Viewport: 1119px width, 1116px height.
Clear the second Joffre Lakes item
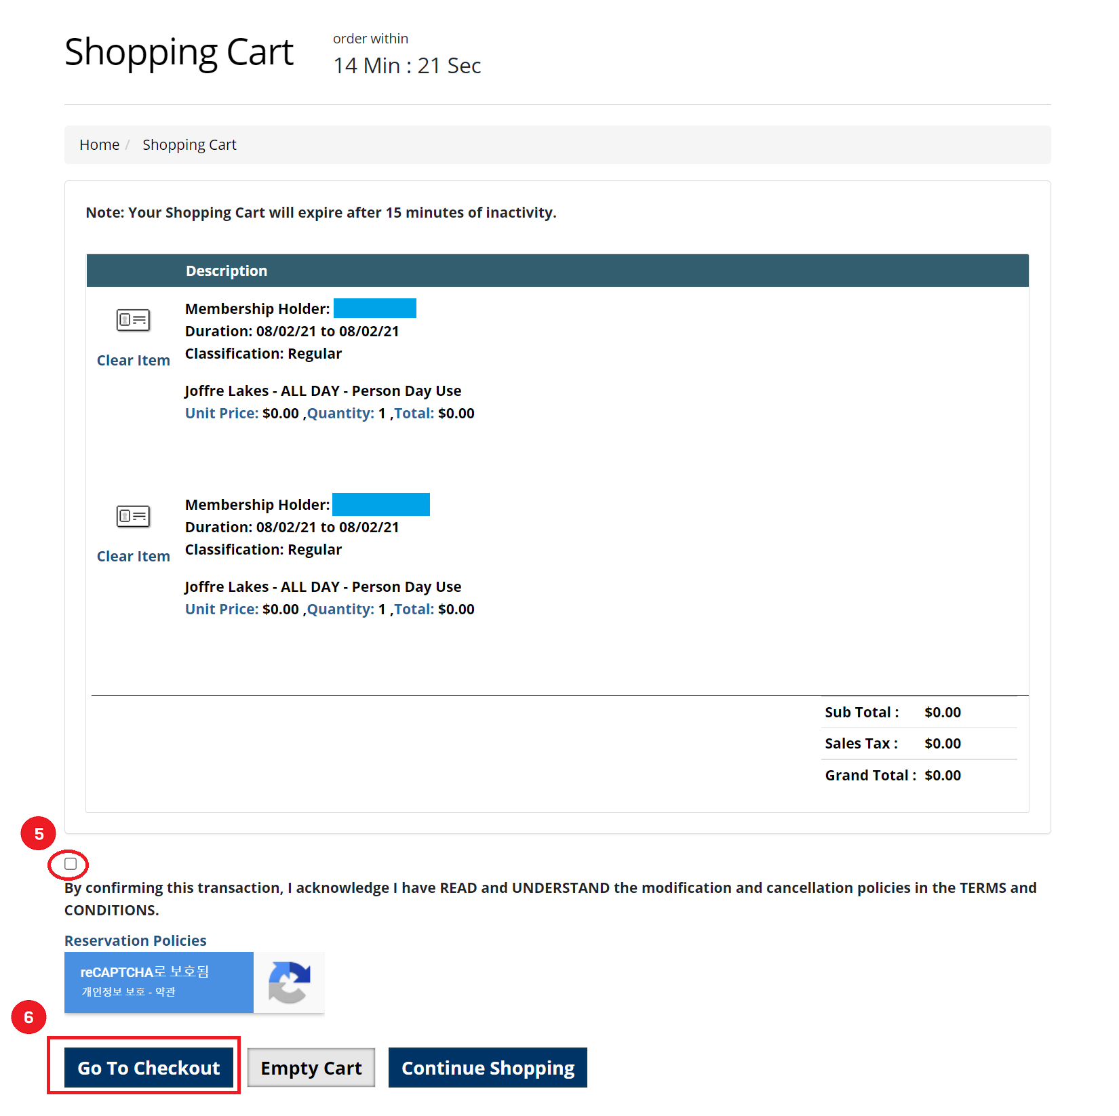click(x=133, y=557)
